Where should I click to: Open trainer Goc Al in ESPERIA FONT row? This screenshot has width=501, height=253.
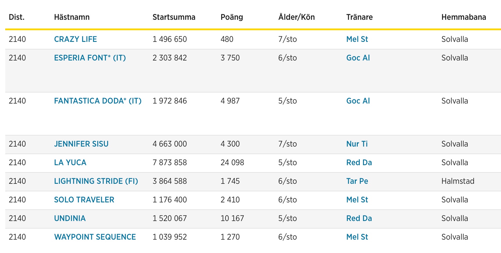pyautogui.click(x=358, y=58)
